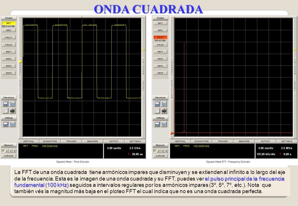The width and height of the screenshot is (298, 206).
Task: Click '125.00 kHz/div' value on FFT scope
Action: [x=266, y=154]
